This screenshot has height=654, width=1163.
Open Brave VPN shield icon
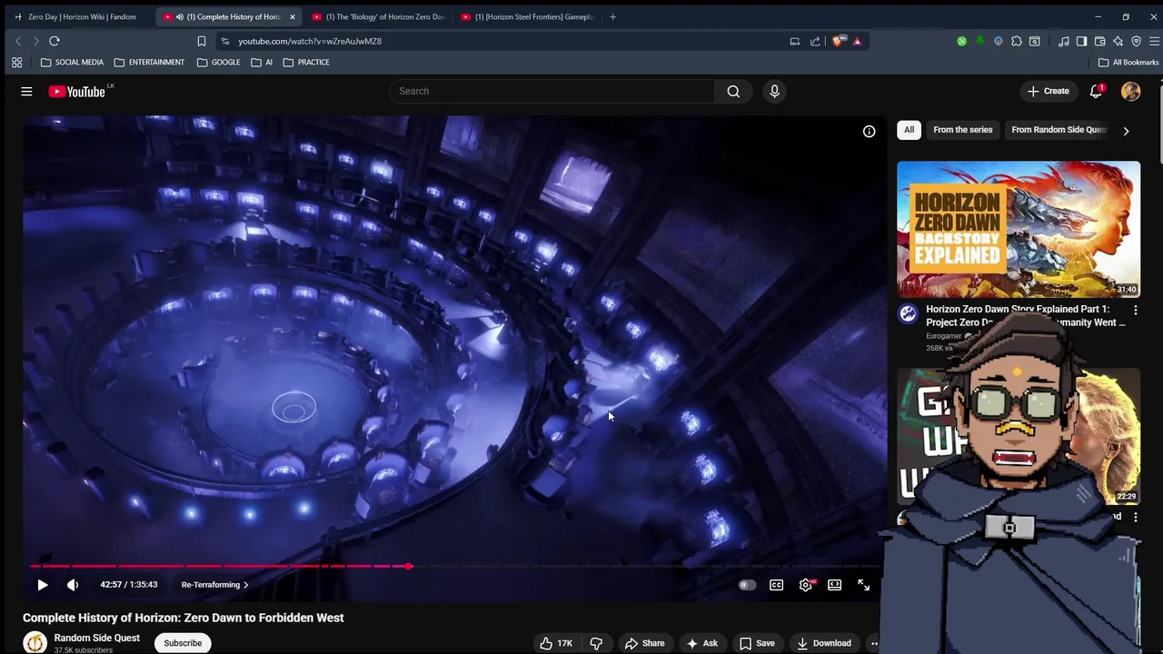point(1136,41)
